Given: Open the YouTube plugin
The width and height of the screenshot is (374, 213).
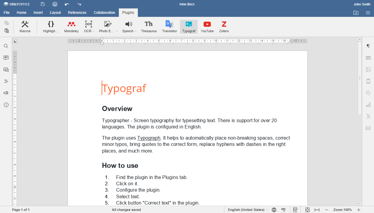Looking at the screenshot, I should pyautogui.click(x=207, y=27).
